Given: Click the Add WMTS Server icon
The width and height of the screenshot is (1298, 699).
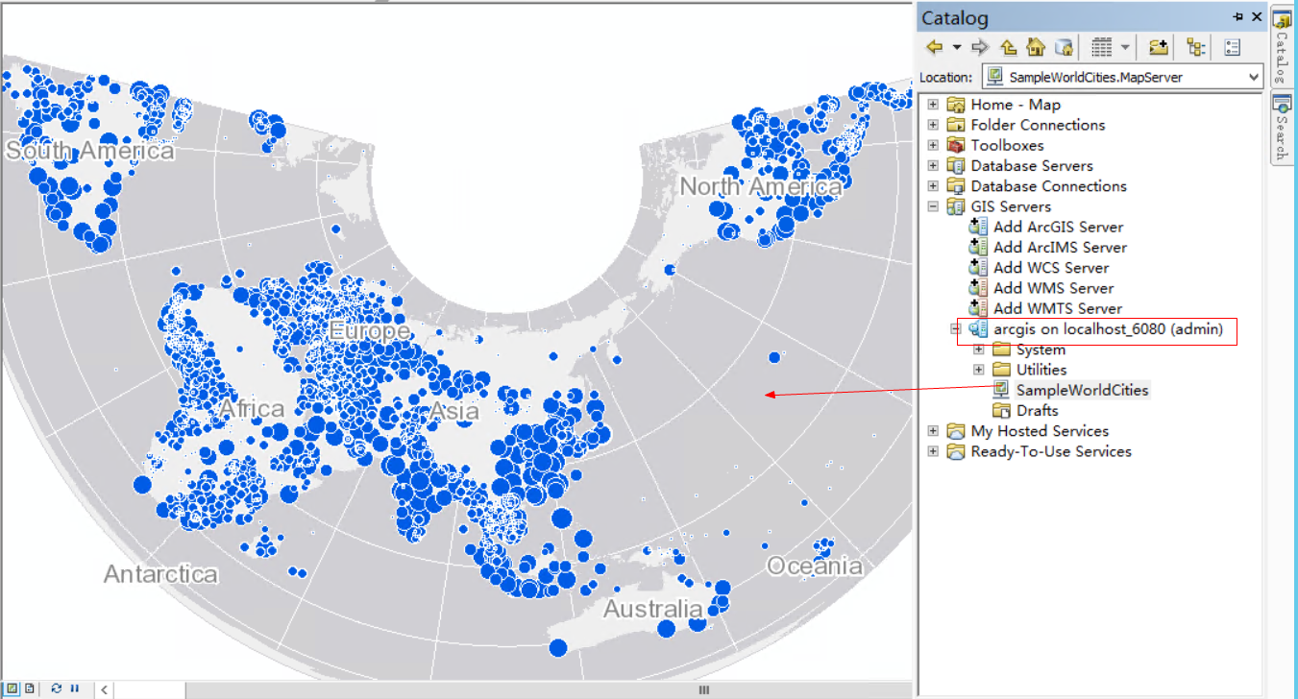Looking at the screenshot, I should [978, 308].
